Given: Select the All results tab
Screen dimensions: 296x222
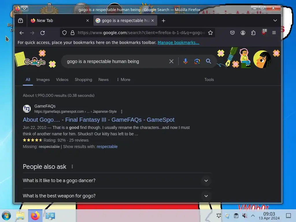Looking at the screenshot, I should tap(28, 80).
